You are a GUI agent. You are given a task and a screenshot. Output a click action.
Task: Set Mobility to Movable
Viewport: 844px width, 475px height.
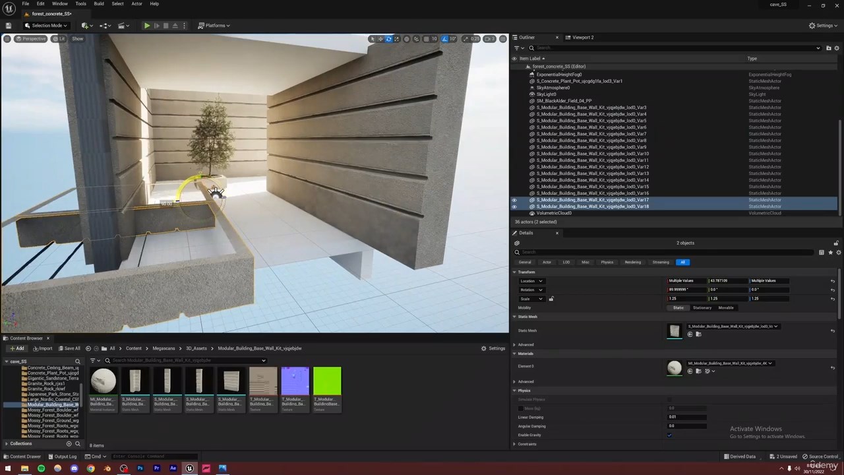coord(725,308)
